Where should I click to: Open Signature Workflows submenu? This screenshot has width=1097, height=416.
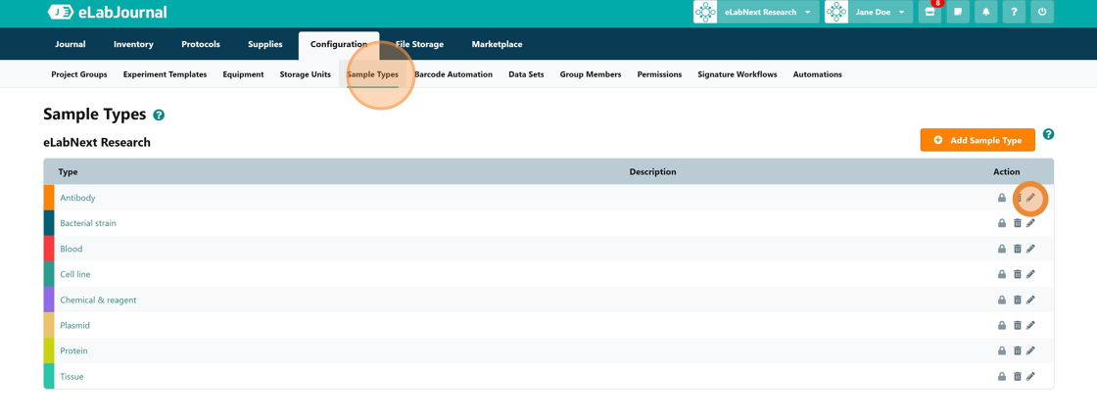(x=738, y=74)
